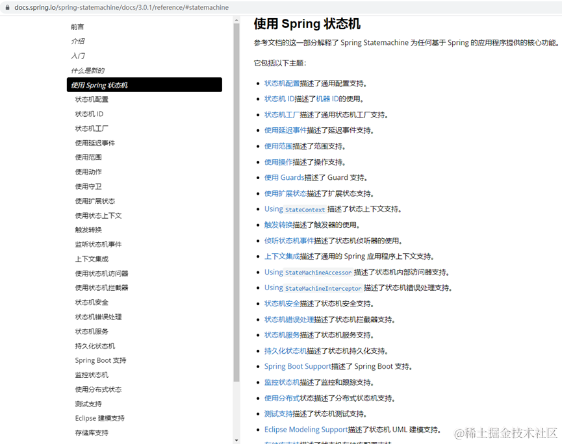562x444 pixels.
Task: Follow the 使用 Guards link
Action: click(x=285, y=178)
